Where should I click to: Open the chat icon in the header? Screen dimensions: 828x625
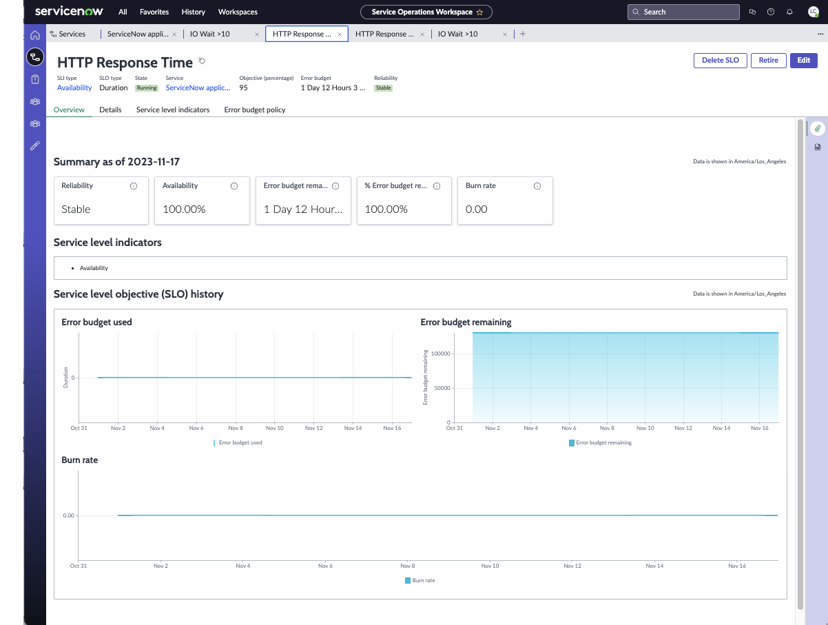[752, 12]
